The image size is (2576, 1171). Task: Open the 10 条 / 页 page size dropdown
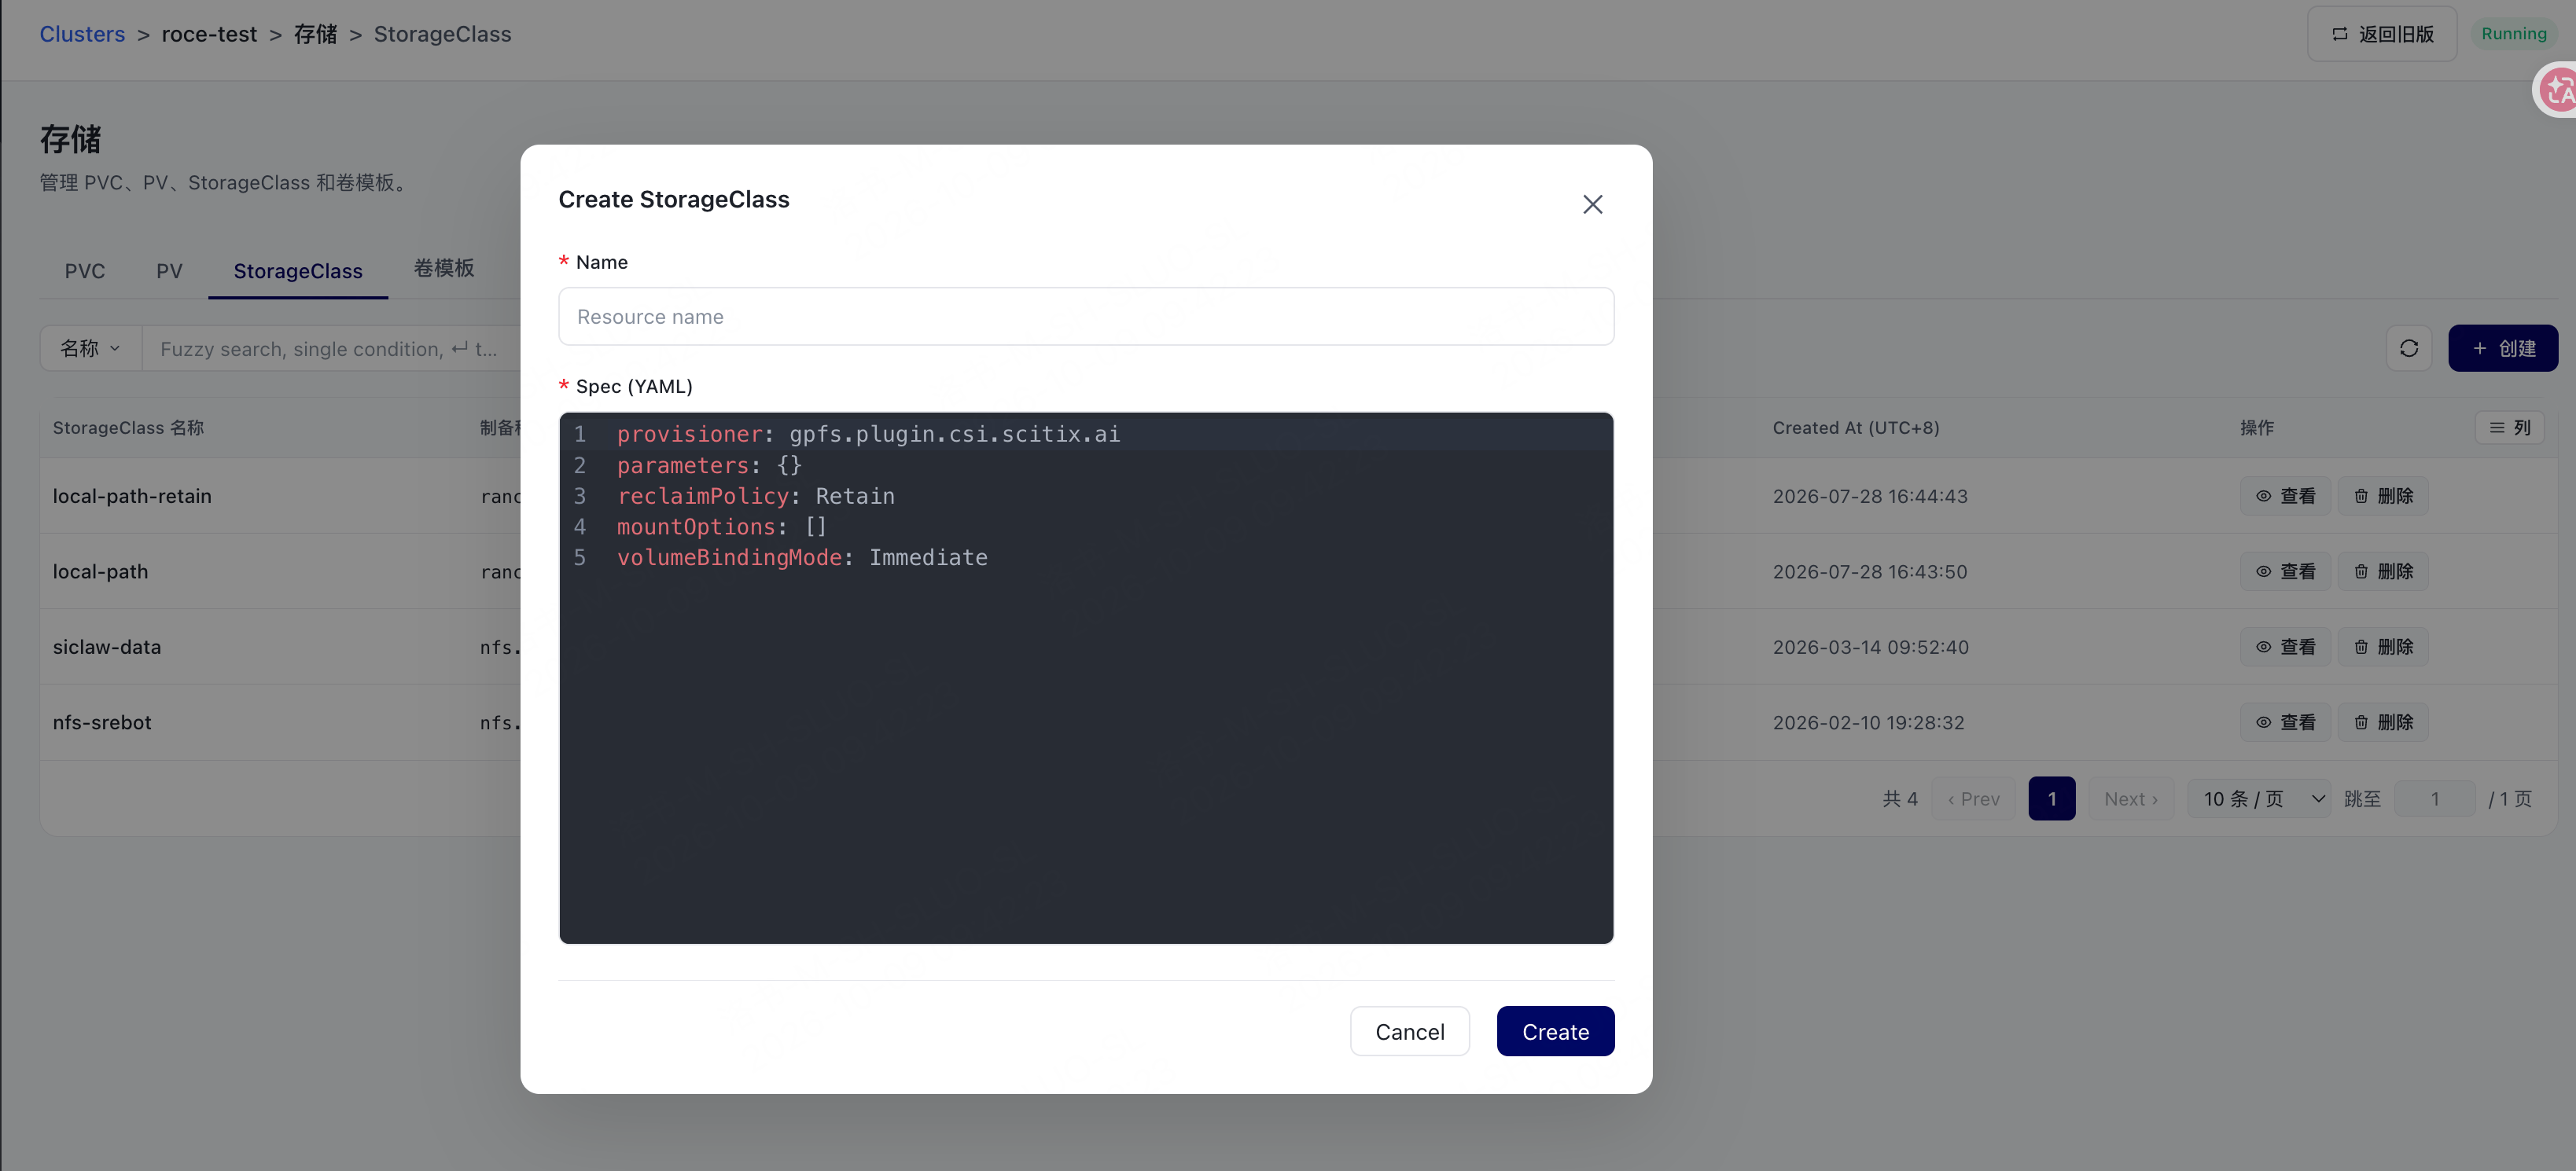point(2259,798)
